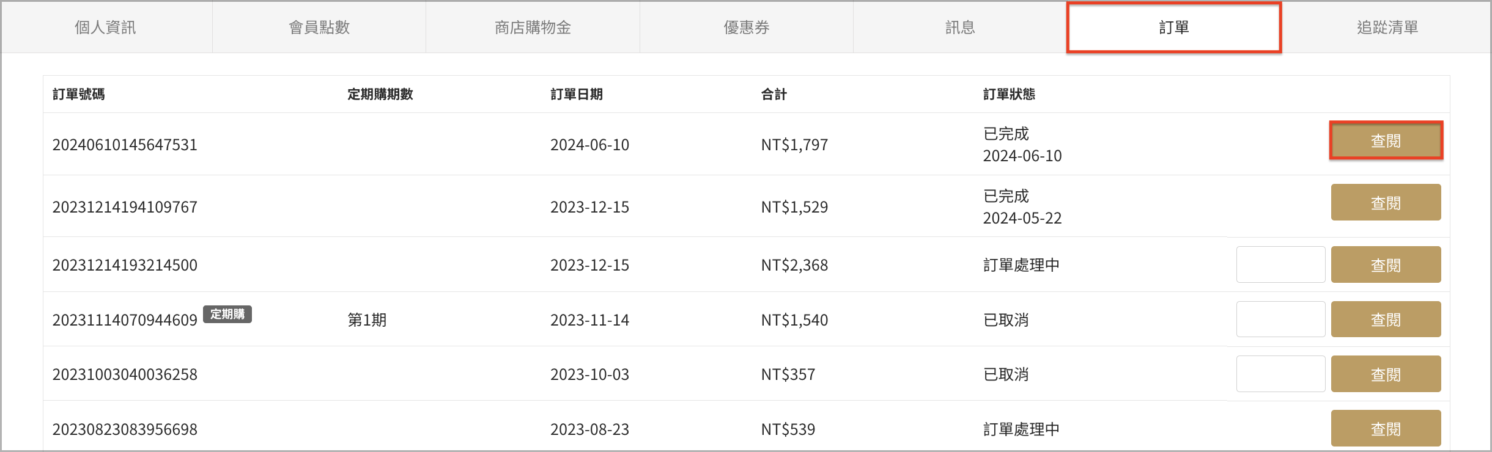Screen dimensions: 1492x452
Task: View the cancelled NT$357 order via 查閱
Action: [x=1386, y=374]
